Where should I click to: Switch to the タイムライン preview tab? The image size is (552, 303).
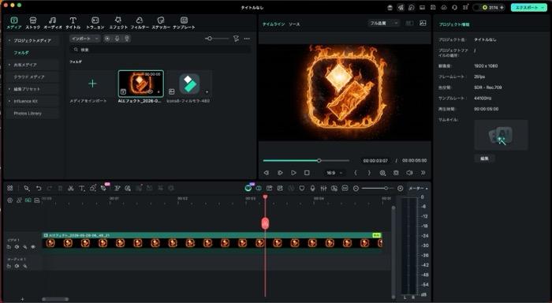coord(274,24)
